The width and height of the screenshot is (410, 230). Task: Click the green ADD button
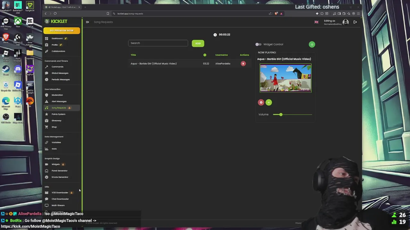[198, 43]
